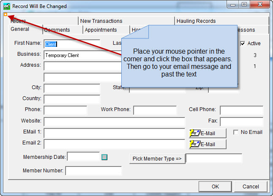Focus the Country input field
Viewport: 273px width, 196px height.
[72, 99]
